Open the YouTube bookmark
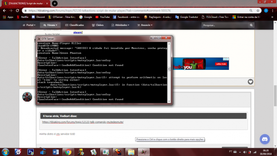This screenshot has width=277, height=156. (x=103, y=17)
